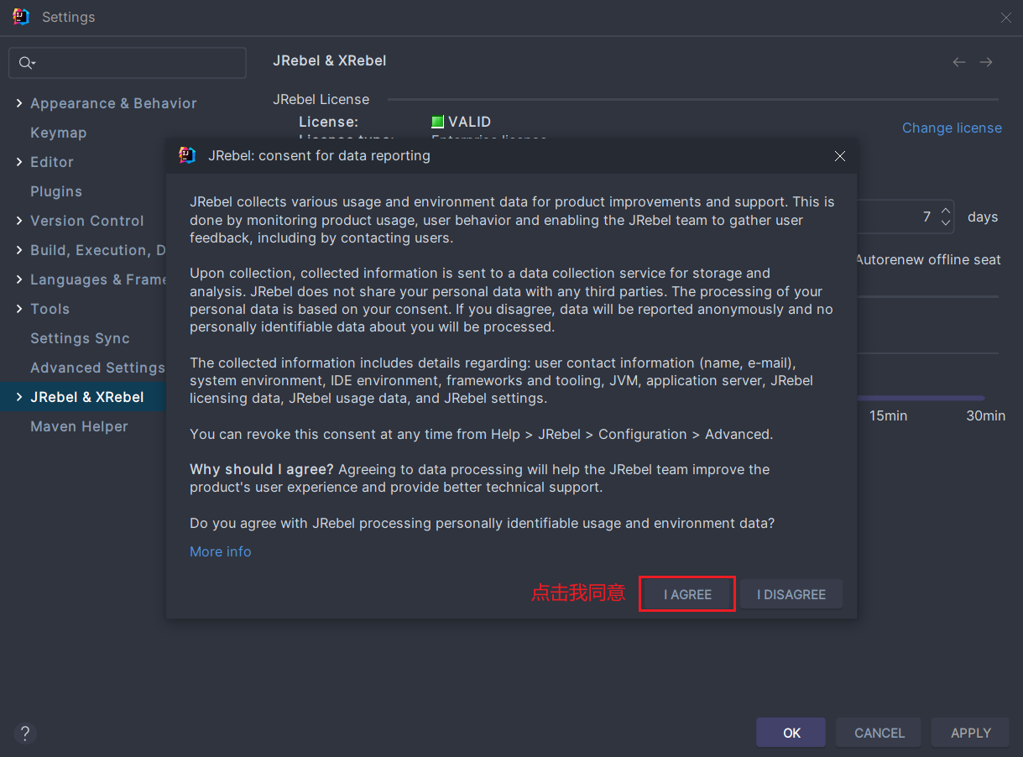Click the search magnifier icon
Screen dimensions: 1023x757
pos(26,63)
